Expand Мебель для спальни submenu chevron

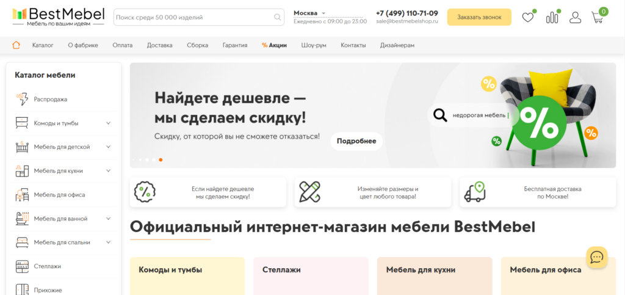[109, 242]
